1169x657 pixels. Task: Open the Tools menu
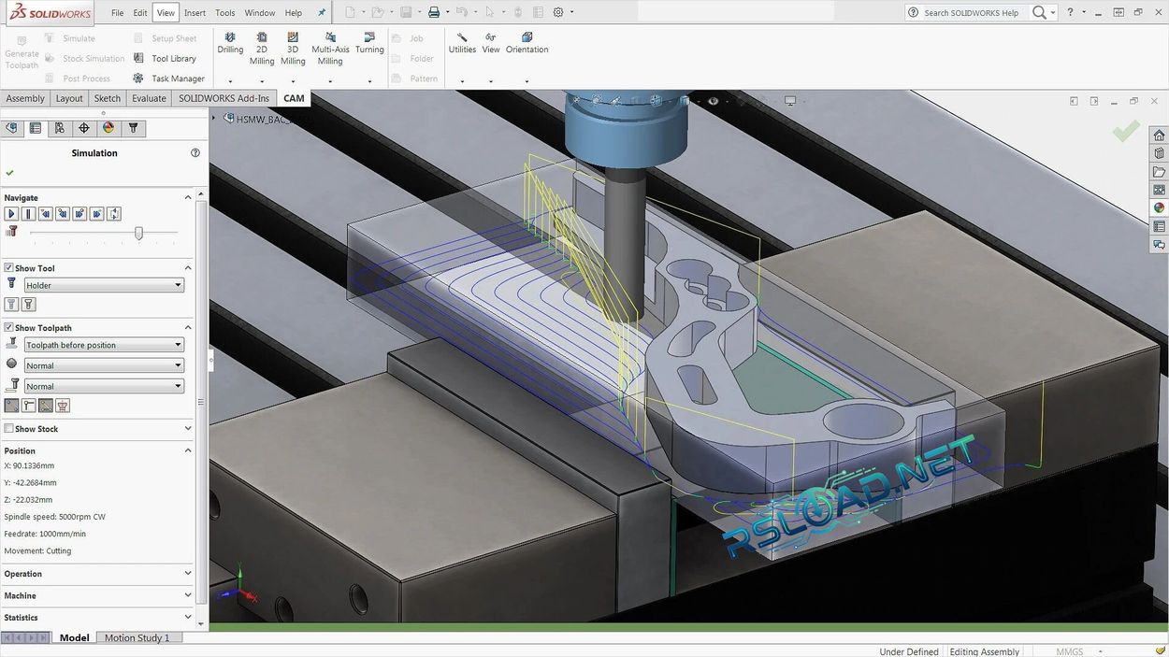point(224,12)
